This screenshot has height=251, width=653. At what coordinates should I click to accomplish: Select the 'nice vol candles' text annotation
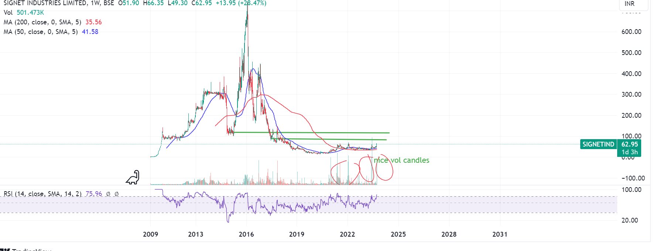tap(401, 160)
